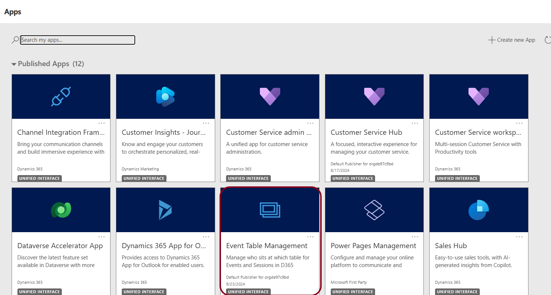Open more options for Channel Integration Framework
This screenshot has height=295, width=551.
pyautogui.click(x=102, y=124)
